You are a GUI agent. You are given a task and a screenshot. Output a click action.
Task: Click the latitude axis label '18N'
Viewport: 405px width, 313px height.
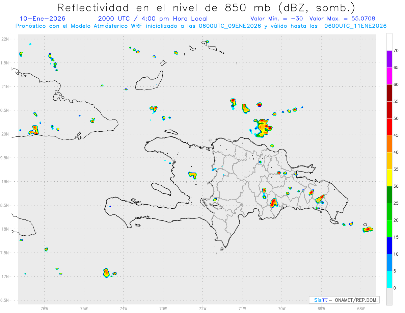pos(5,229)
